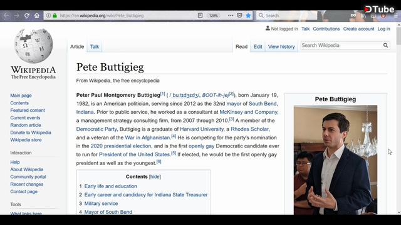
Task: Open the user Talk link at top
Action: (305, 29)
